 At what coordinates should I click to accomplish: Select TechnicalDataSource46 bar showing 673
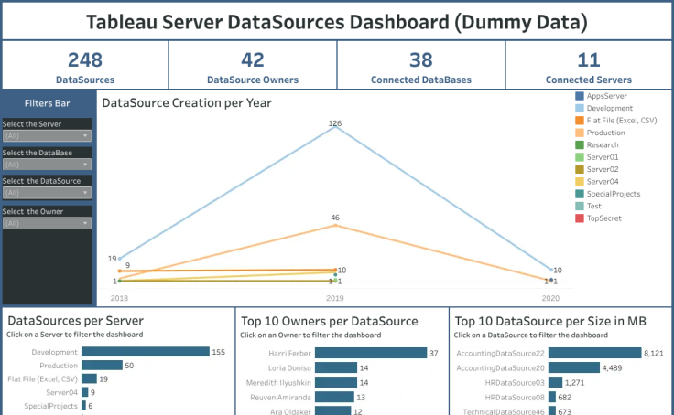(x=552, y=410)
